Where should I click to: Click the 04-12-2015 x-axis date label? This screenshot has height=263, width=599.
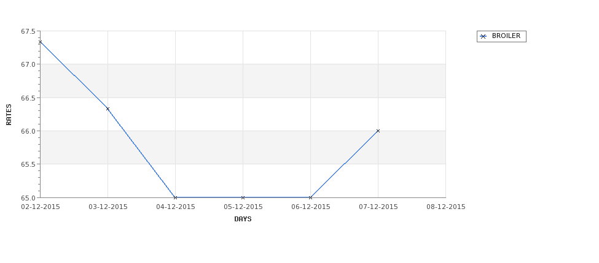[176, 207]
